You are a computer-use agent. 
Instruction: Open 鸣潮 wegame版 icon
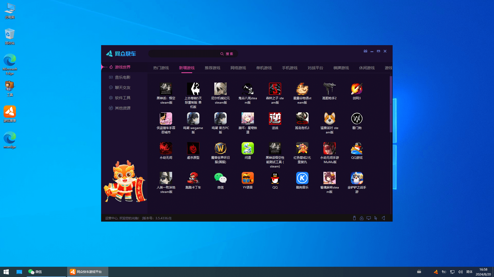(x=193, y=118)
